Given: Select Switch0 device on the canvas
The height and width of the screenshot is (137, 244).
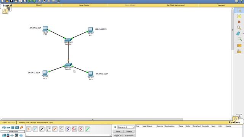Looking at the screenshot, I should [68, 40].
